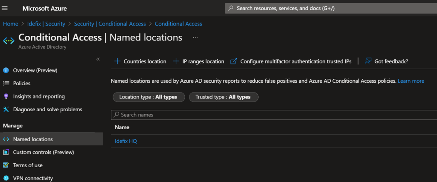Click the last Conditional Access breadcrumb
Viewport: 437px width, 182px height.
(x=178, y=24)
